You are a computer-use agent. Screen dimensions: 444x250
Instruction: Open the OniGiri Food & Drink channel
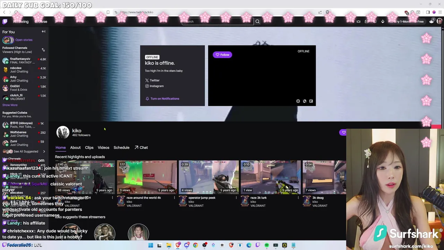[24, 88]
